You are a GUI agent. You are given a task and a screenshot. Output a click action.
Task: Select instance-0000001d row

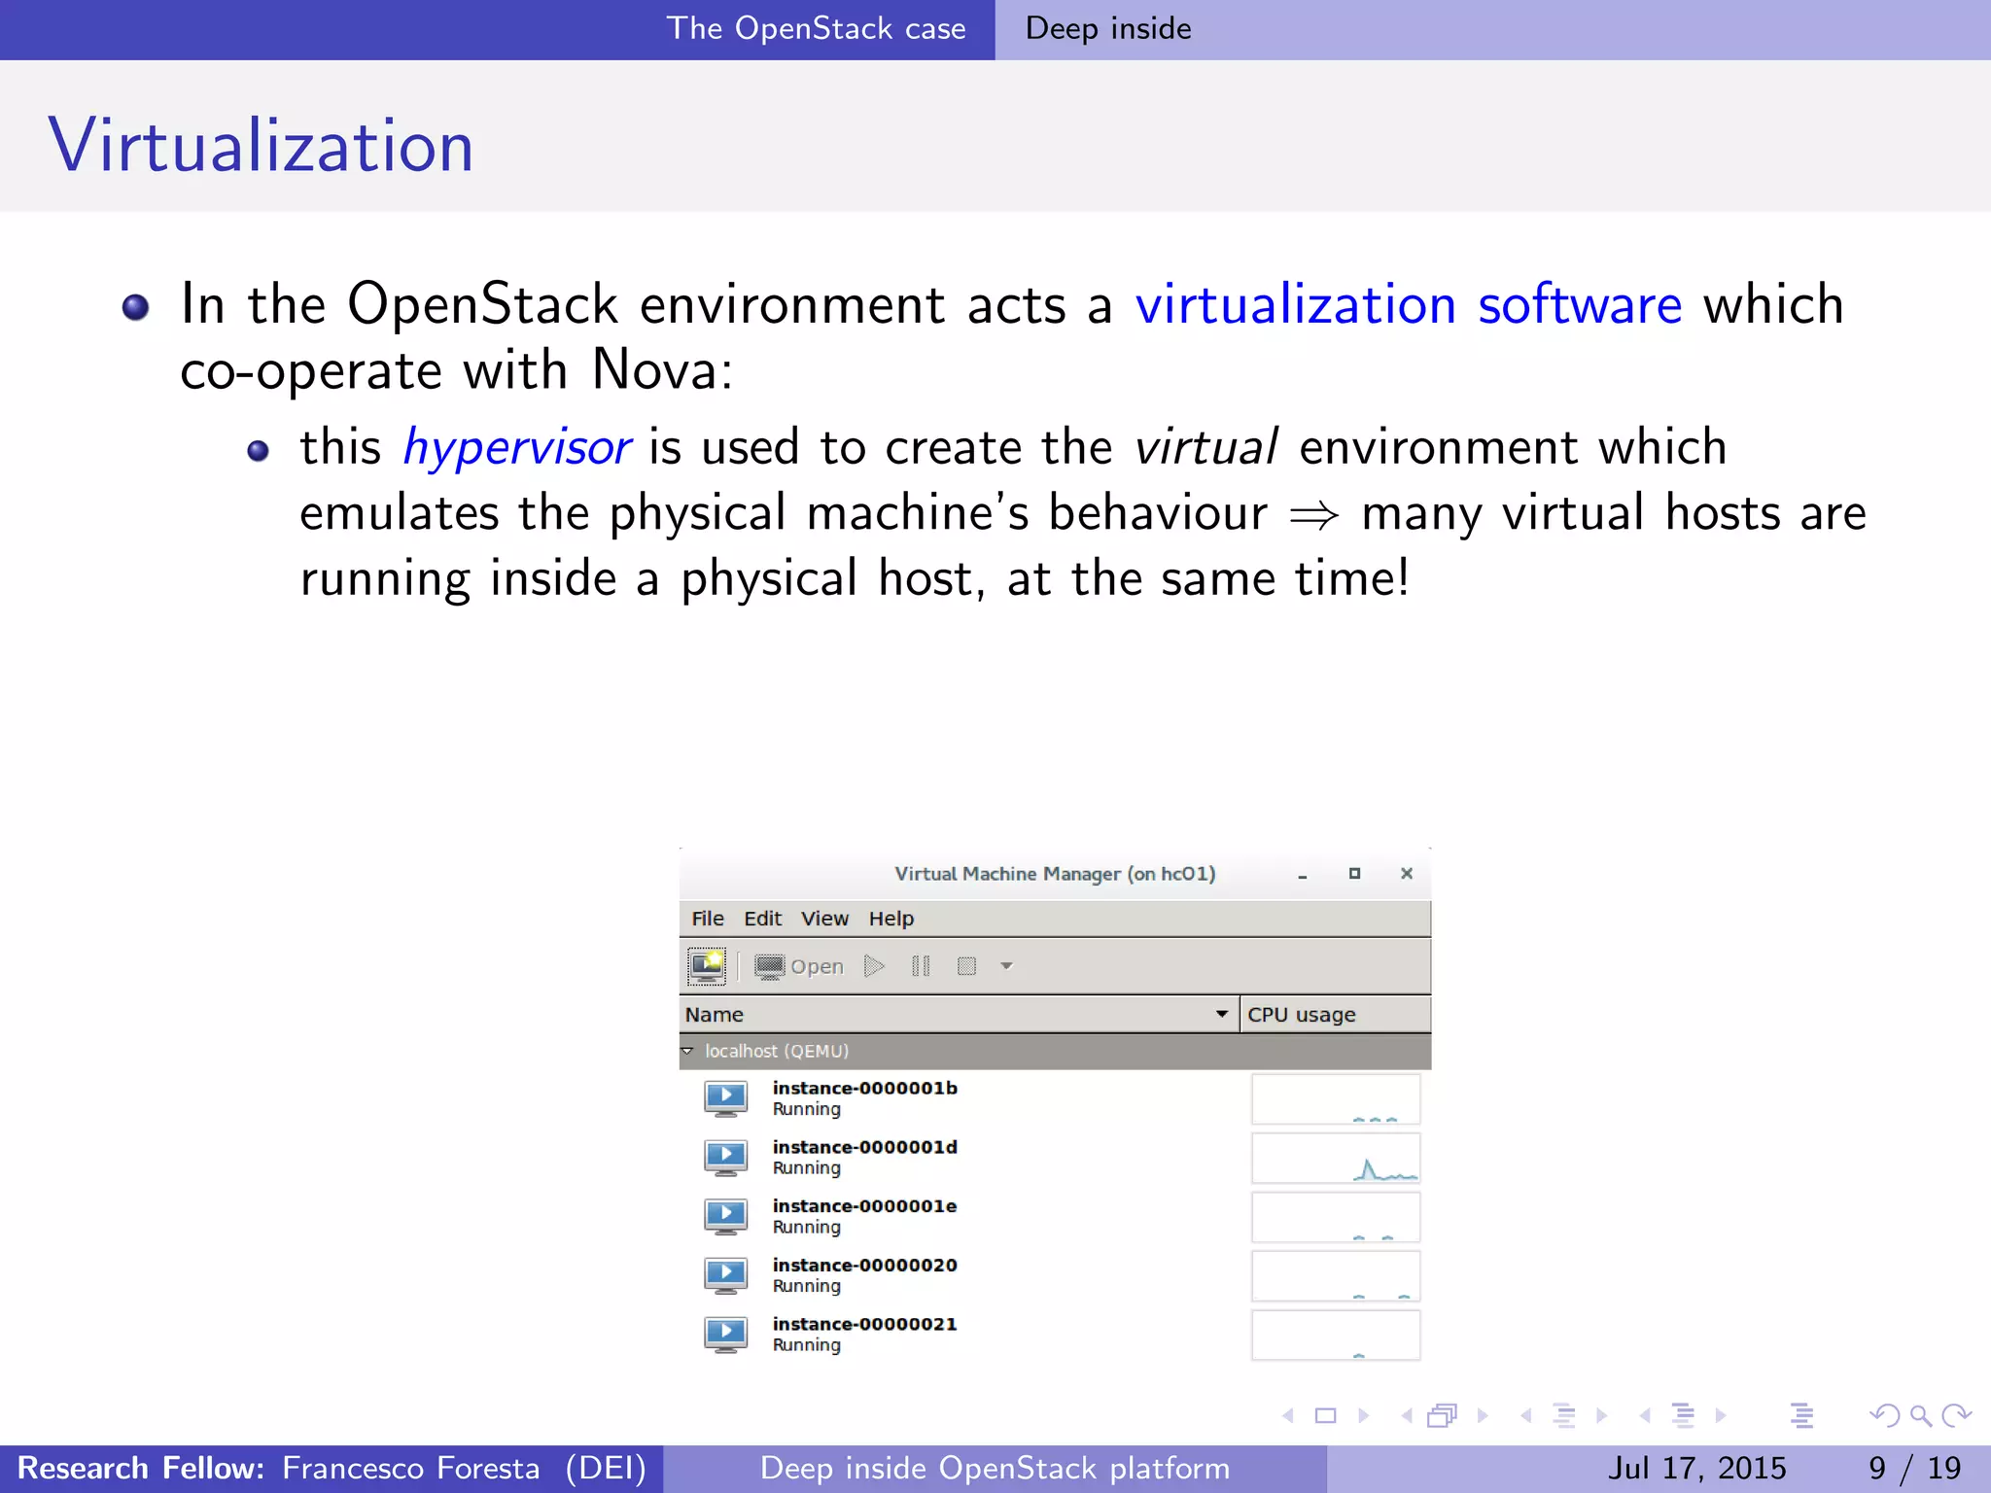(1055, 1158)
